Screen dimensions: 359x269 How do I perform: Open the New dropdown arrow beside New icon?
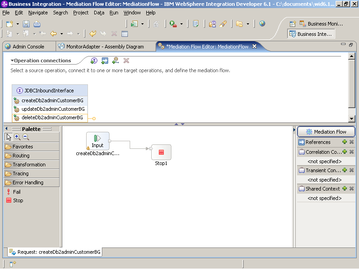pos(18,24)
